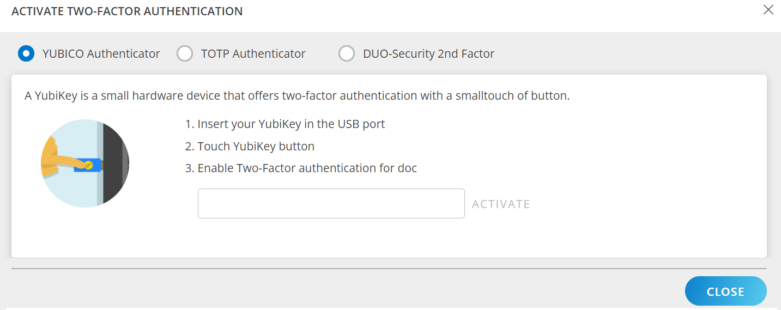Enable the DUO-Security 2nd Factor radio button
This screenshot has height=310, width=781.
(x=347, y=53)
